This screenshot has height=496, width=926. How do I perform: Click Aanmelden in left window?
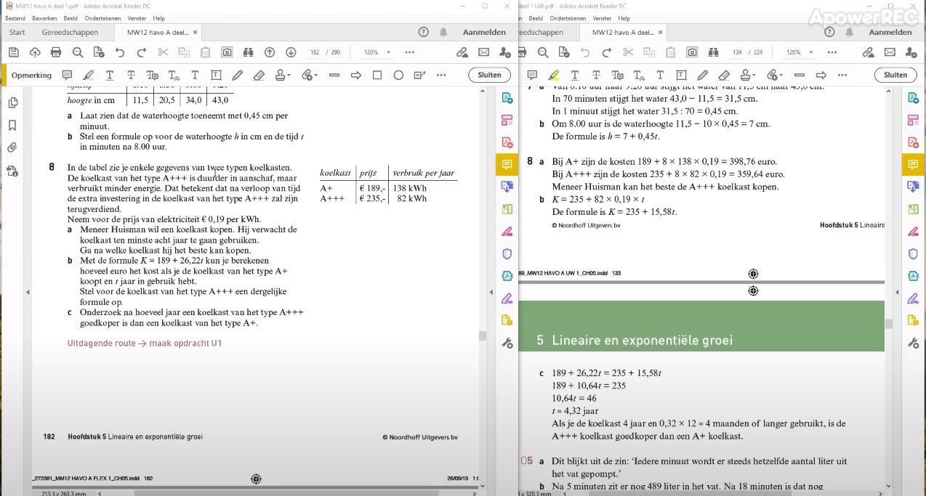(484, 33)
